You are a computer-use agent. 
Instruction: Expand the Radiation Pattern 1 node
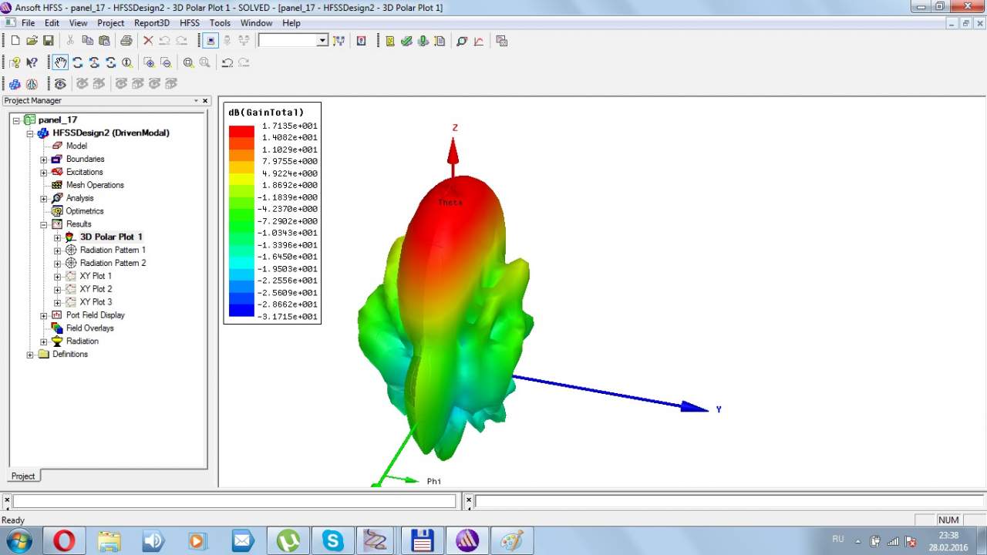57,251
